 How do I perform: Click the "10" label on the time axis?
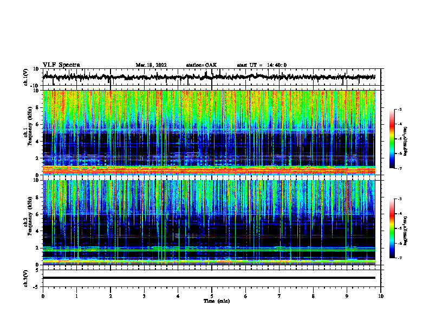click(x=381, y=296)
